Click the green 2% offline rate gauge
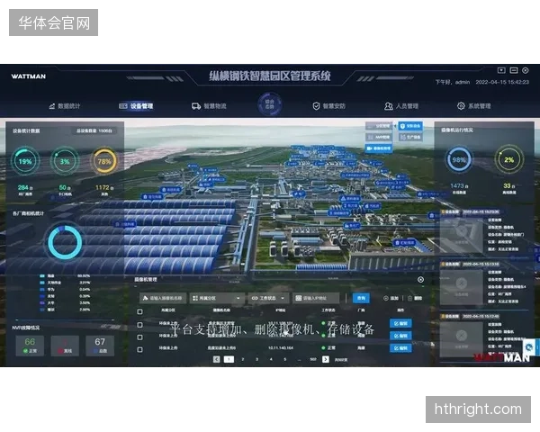 point(509,159)
